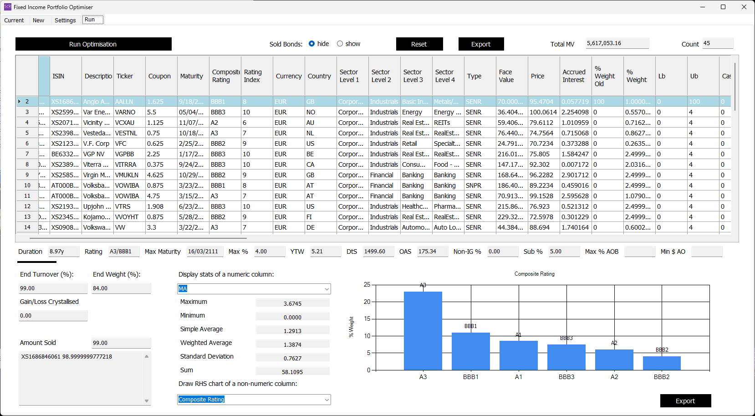Switch to the Settings tab
Viewport: 755px width, 416px height.
(65, 20)
